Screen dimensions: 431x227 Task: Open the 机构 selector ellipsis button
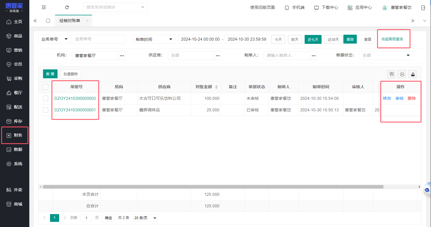point(122,56)
